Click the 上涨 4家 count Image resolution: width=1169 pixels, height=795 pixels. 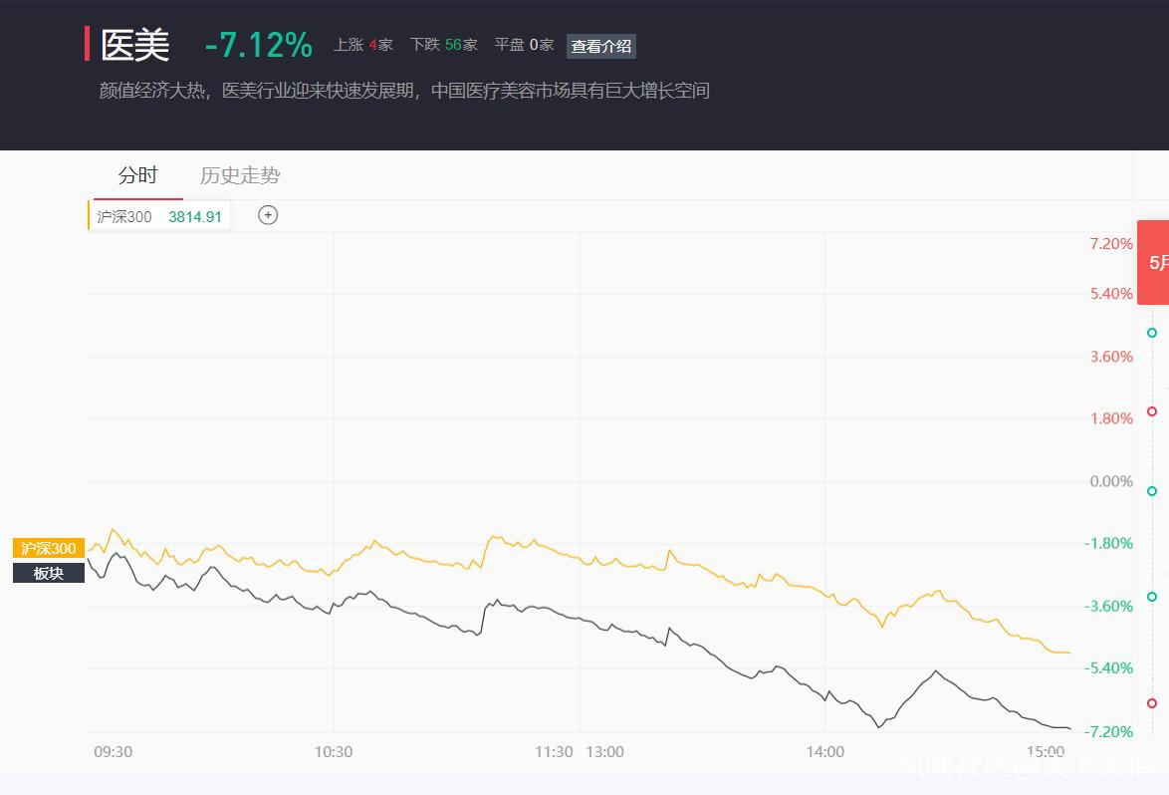click(363, 45)
